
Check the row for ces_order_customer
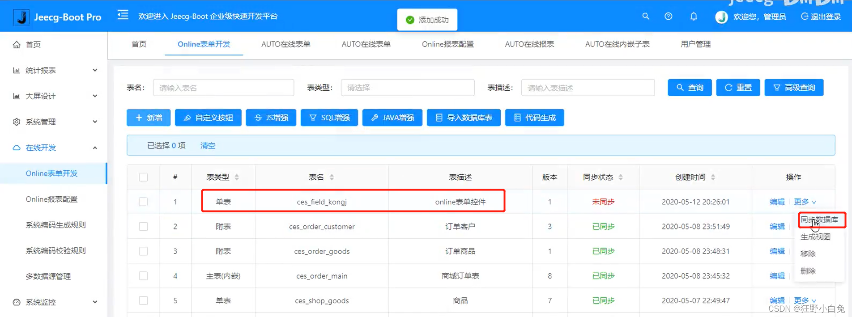point(143,226)
